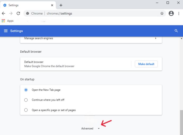
Task: Open Chrome's three-dot menu
Action: (179, 14)
